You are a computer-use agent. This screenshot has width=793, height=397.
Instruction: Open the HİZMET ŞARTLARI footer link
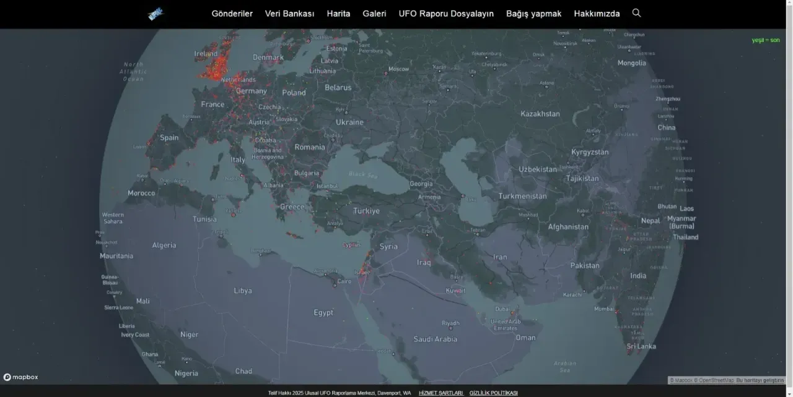click(440, 393)
